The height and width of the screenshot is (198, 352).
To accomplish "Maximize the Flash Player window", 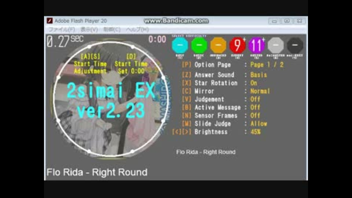I will [x=287, y=21].
